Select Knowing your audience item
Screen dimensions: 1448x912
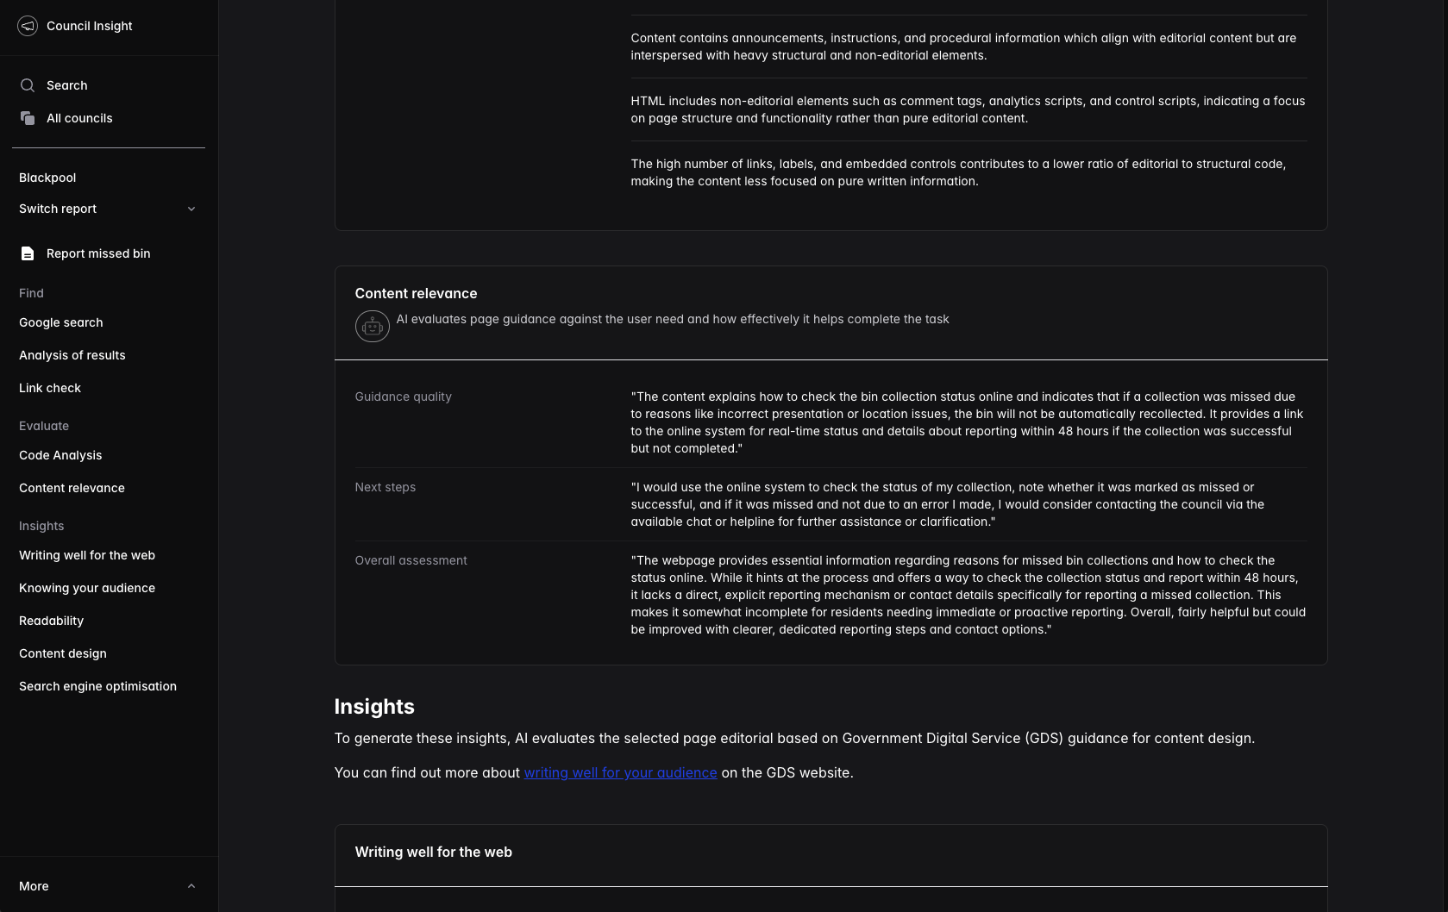87,588
